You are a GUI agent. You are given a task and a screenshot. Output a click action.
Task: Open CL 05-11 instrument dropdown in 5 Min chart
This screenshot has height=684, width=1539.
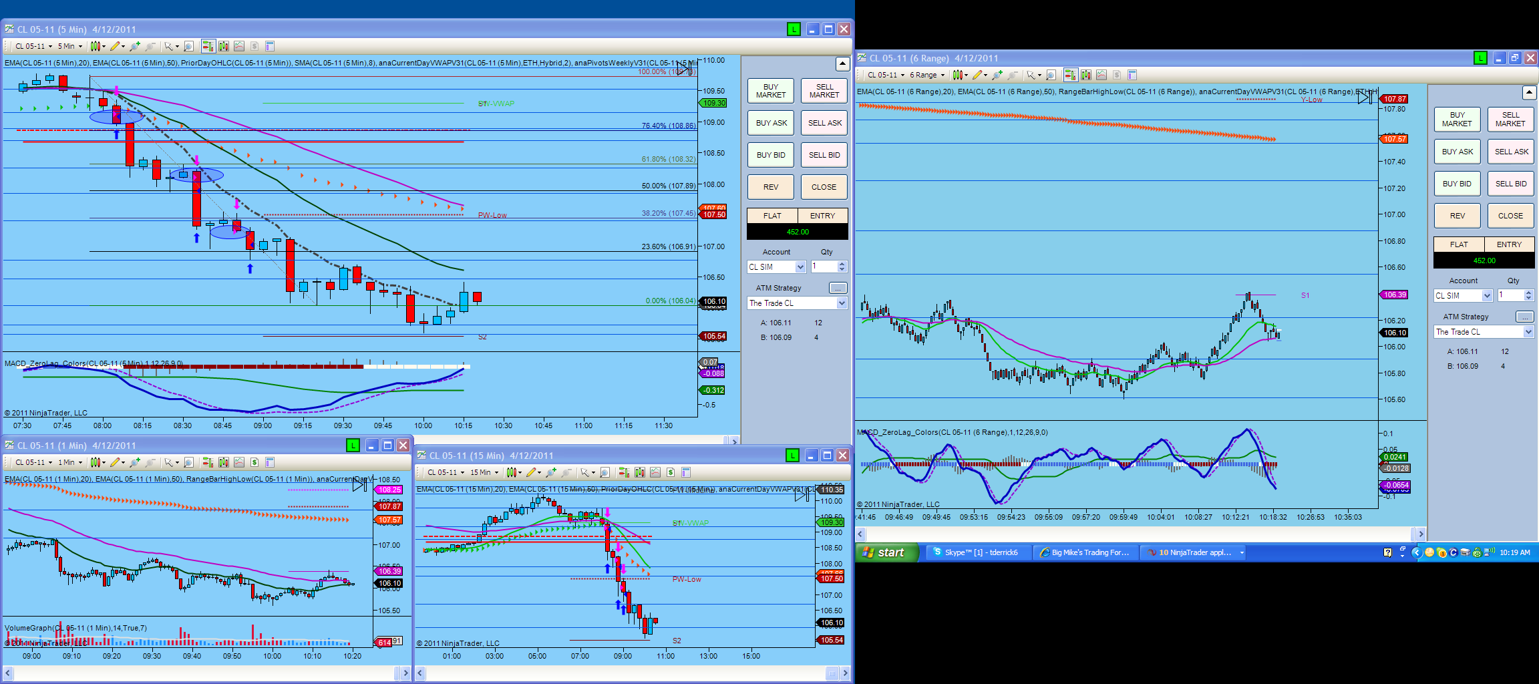[33, 46]
